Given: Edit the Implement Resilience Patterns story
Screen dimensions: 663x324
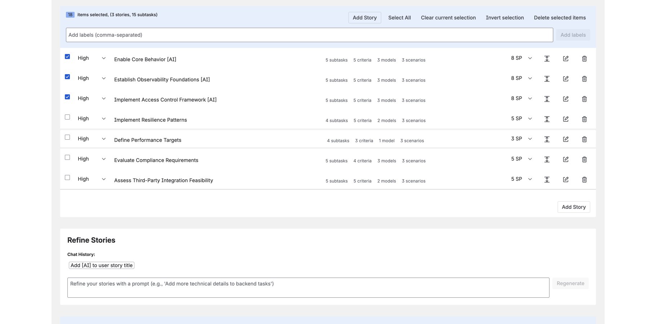Looking at the screenshot, I should [x=566, y=119].
